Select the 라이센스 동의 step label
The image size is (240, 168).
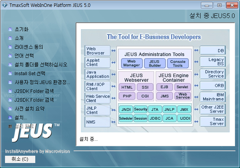point(29,47)
